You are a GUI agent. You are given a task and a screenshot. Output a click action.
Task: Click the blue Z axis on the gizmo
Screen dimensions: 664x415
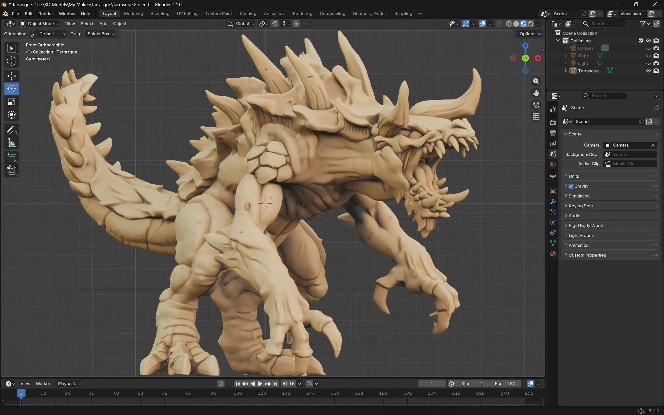(525, 46)
